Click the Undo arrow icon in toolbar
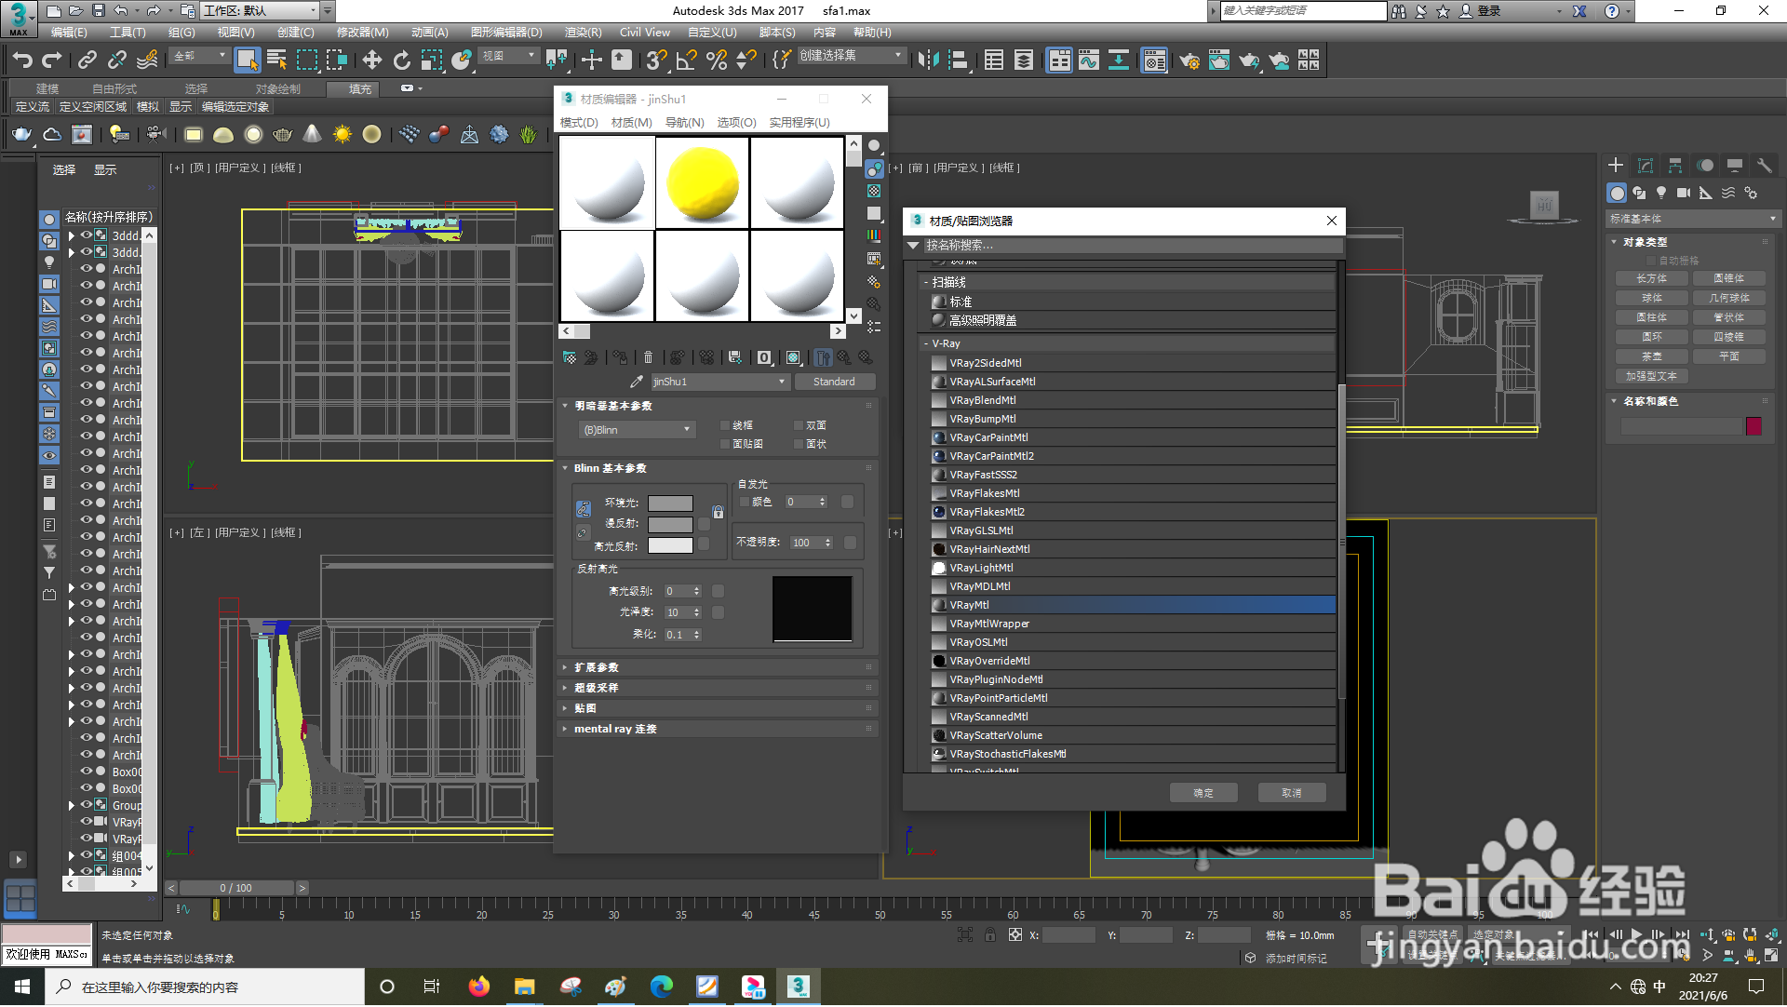The image size is (1787, 1007). [22, 60]
